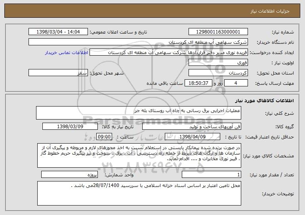Click the نام دستگاه خریدار label

tap(275, 43)
